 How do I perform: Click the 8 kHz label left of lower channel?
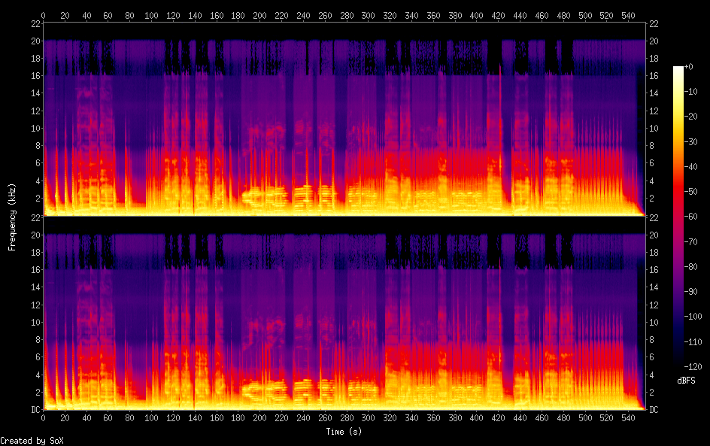coord(36,339)
